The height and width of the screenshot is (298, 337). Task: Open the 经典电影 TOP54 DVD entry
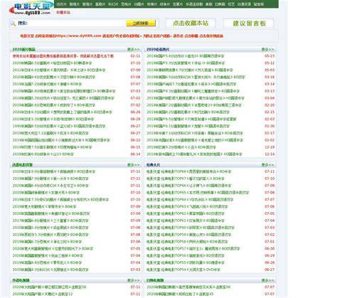pyautogui.click(x=183, y=270)
